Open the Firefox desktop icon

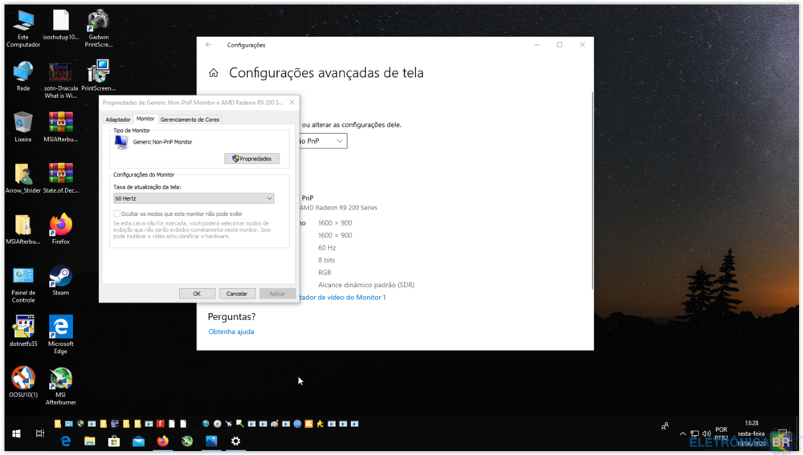(60, 225)
